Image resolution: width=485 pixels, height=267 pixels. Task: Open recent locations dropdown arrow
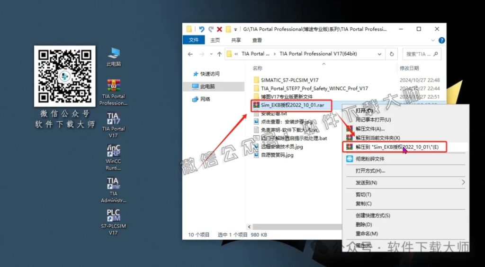(x=211, y=54)
